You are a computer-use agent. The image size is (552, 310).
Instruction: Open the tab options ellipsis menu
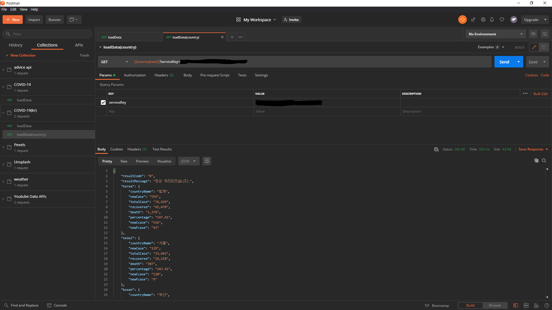pos(240,37)
